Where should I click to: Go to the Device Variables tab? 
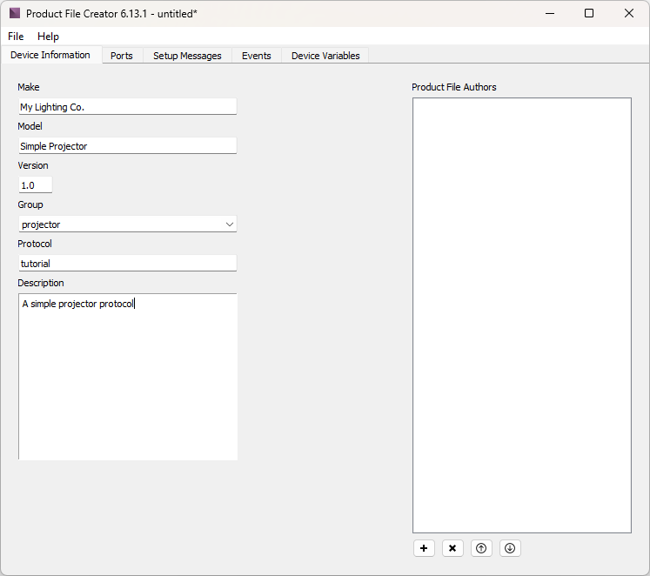[x=325, y=56]
